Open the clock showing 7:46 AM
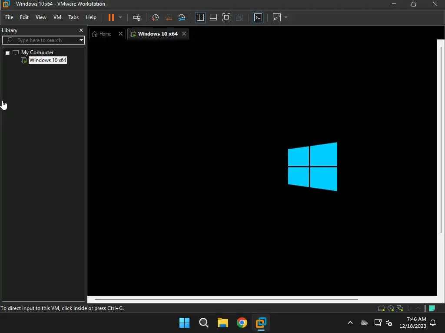The image size is (445, 333). 413,323
